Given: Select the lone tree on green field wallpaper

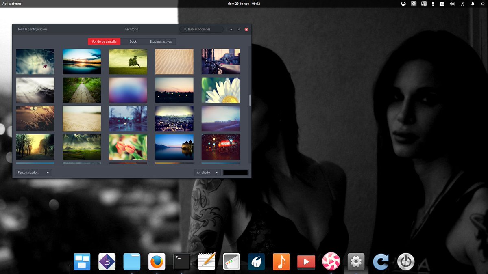Looking at the screenshot, I should [128, 62].
